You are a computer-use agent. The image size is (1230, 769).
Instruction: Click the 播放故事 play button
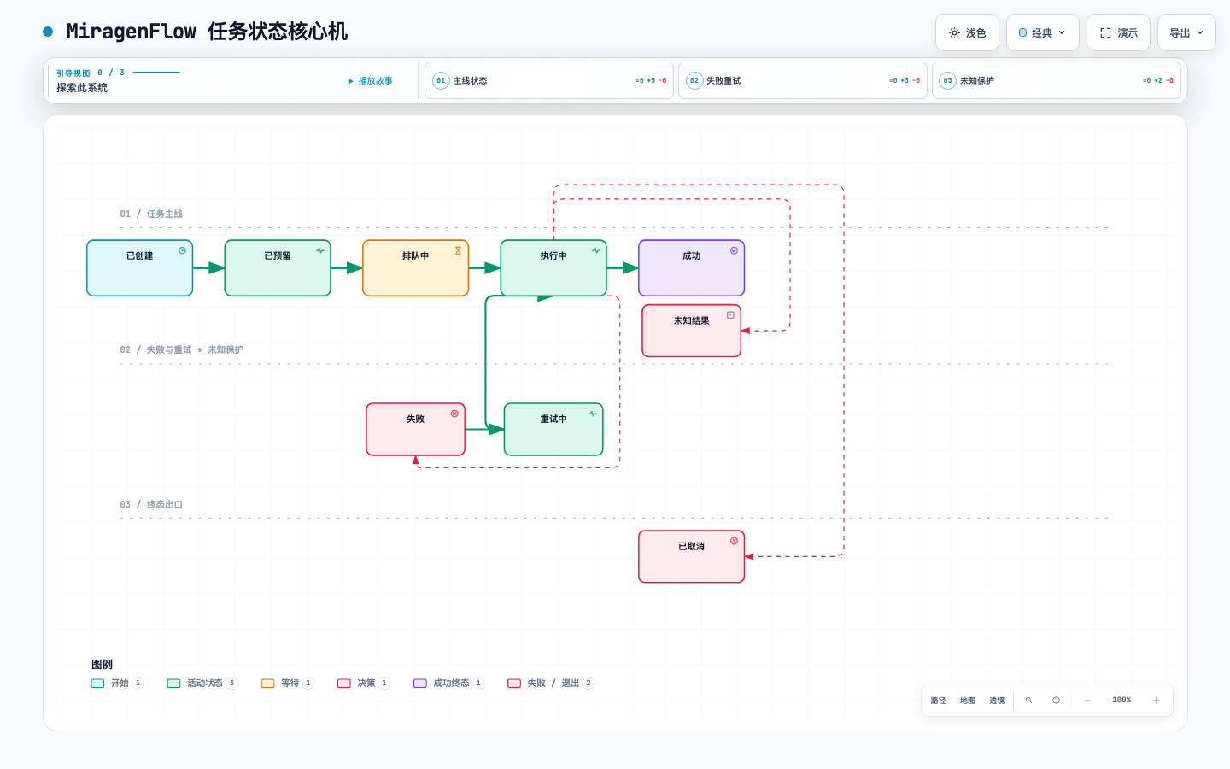370,81
